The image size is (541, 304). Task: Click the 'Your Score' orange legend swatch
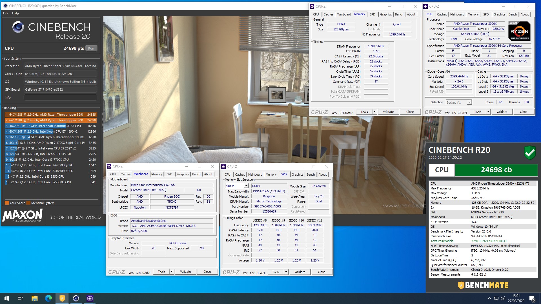click(x=7, y=203)
